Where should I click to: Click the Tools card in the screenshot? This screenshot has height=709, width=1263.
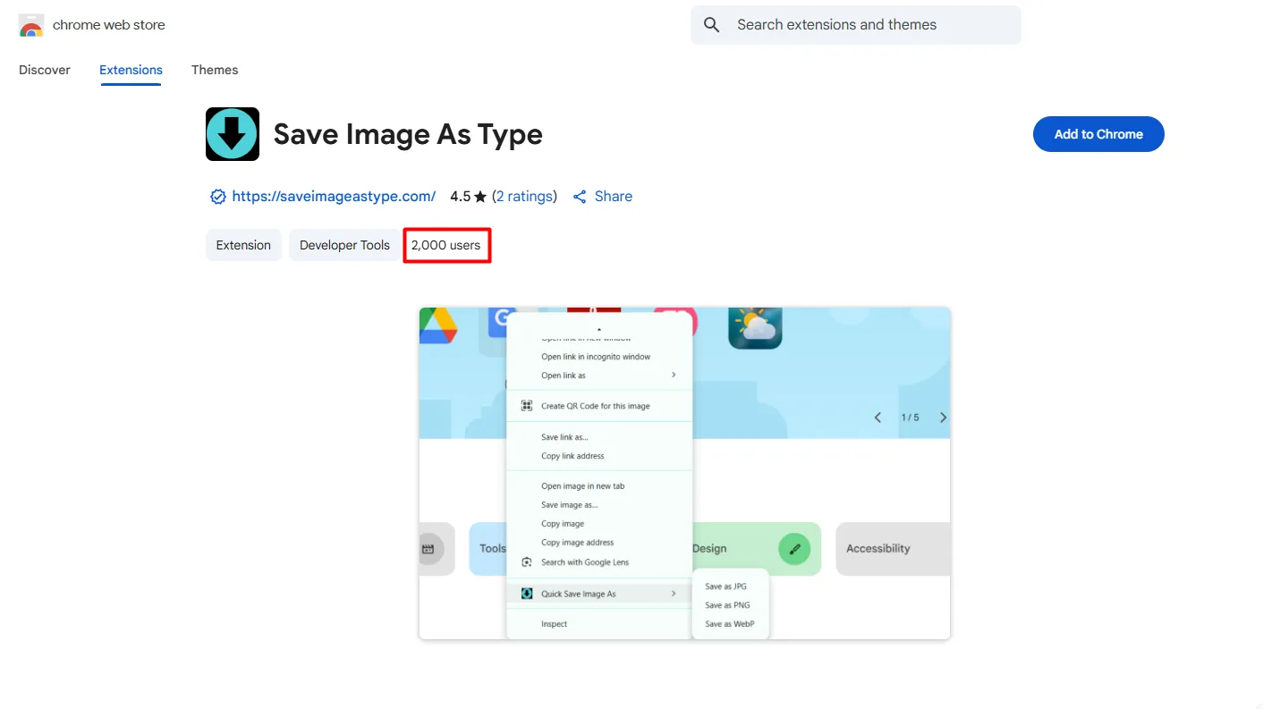[x=487, y=549]
